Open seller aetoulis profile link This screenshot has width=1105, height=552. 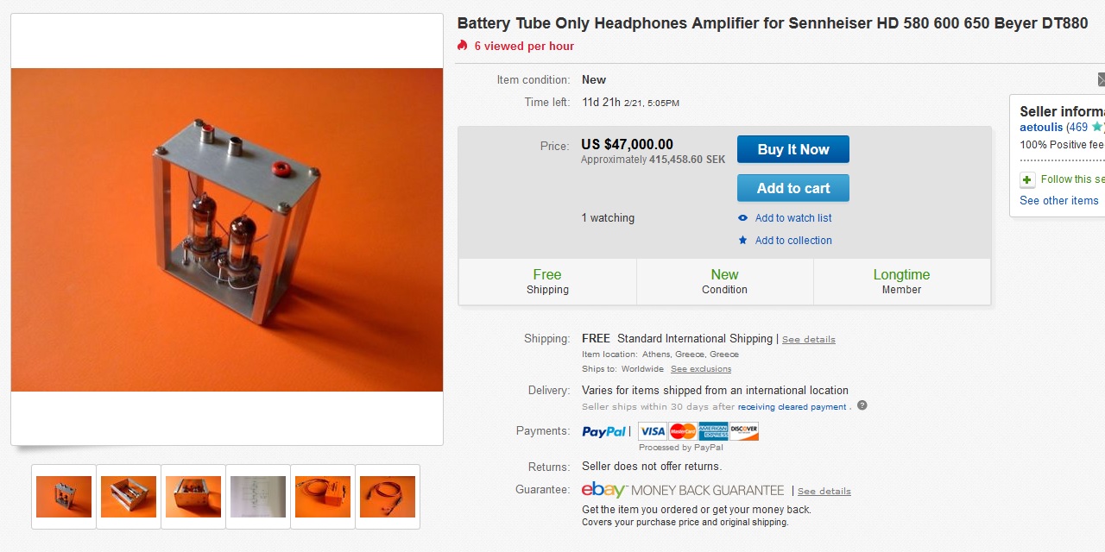[x=1041, y=128]
